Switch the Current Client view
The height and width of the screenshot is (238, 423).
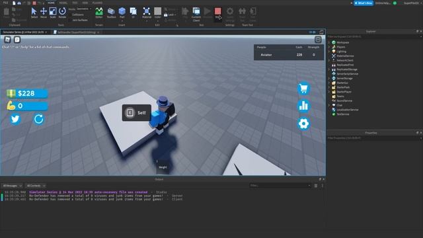tap(196, 15)
